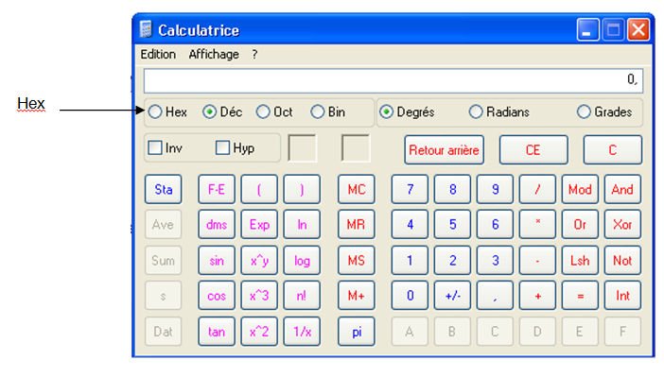Compute reciprocal with 1/x
Viewport: 664px width, 377px height.
[302, 332]
